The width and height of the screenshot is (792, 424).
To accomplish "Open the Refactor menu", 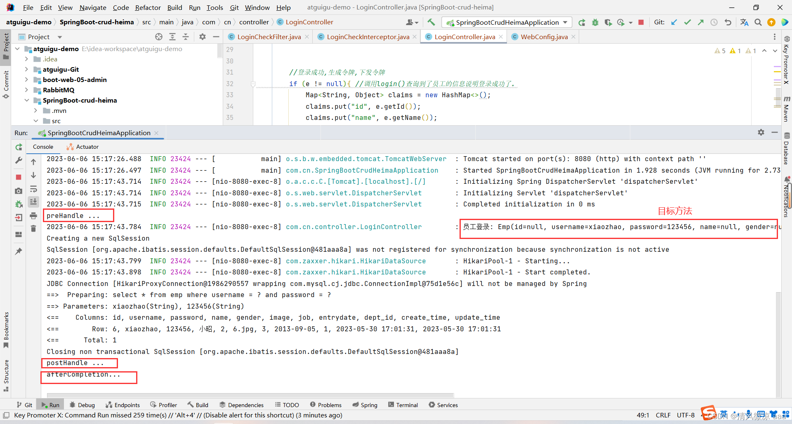I will click(x=148, y=7).
